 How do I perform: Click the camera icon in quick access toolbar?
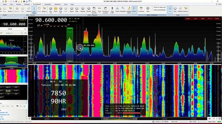24,1
